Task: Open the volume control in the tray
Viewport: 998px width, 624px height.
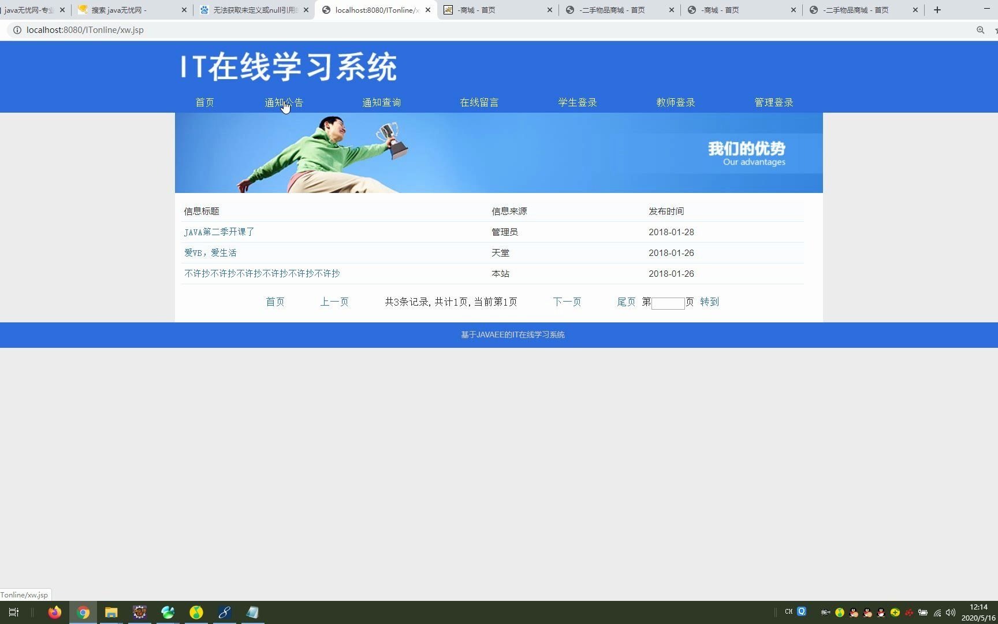Action: (951, 612)
